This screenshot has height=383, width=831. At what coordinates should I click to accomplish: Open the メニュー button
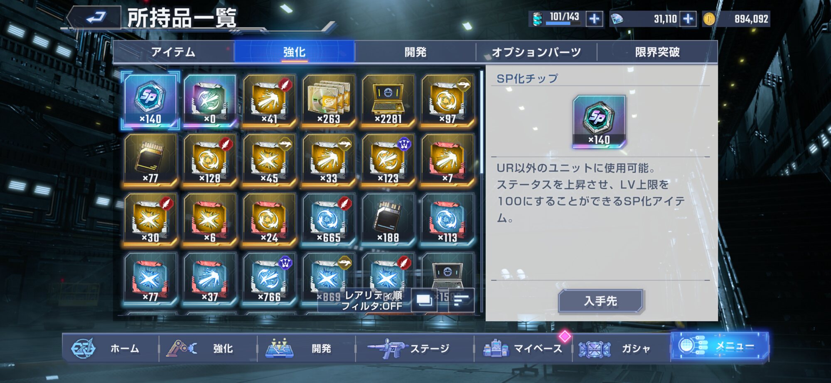pyautogui.click(x=720, y=346)
